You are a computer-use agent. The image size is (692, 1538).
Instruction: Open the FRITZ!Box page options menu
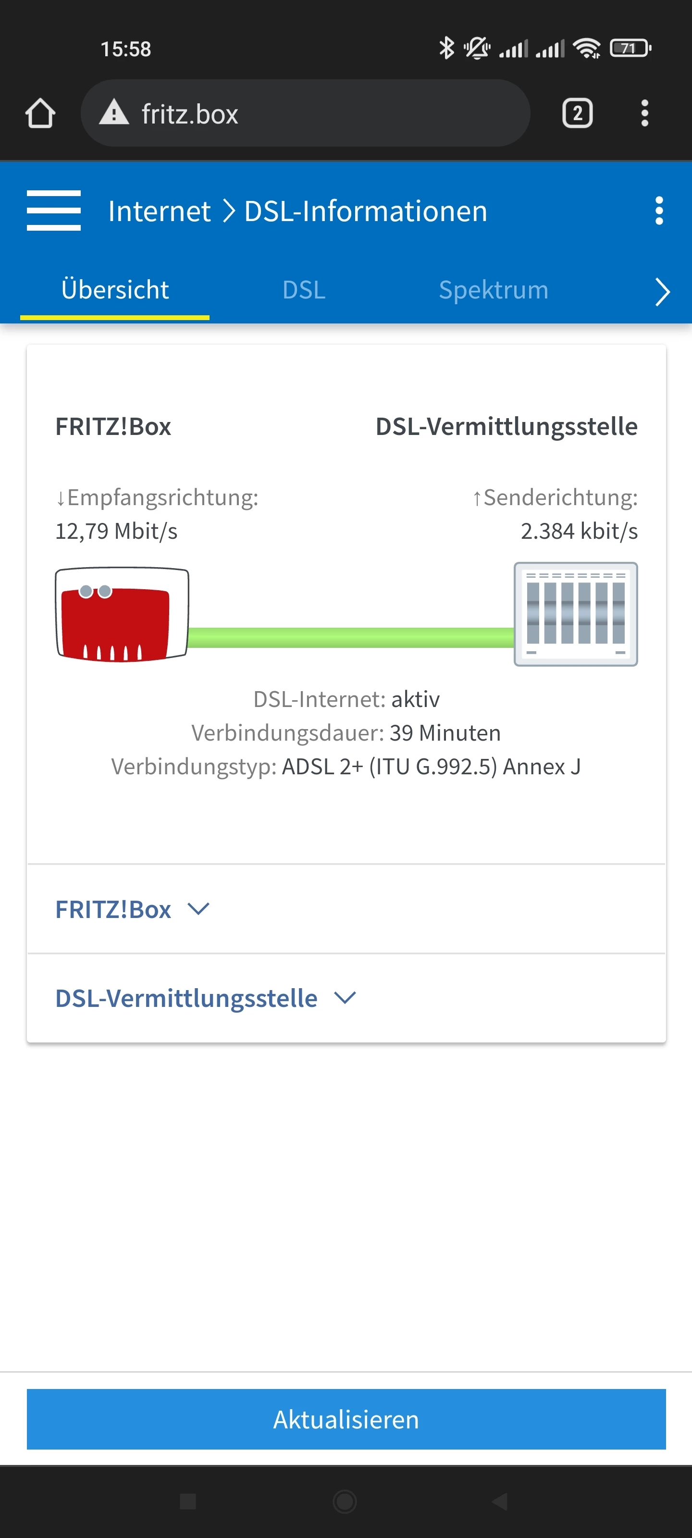click(x=658, y=211)
